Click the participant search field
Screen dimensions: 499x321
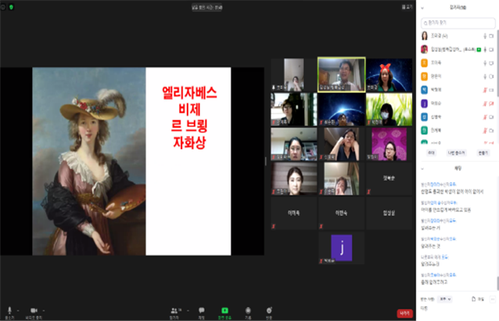point(458,23)
